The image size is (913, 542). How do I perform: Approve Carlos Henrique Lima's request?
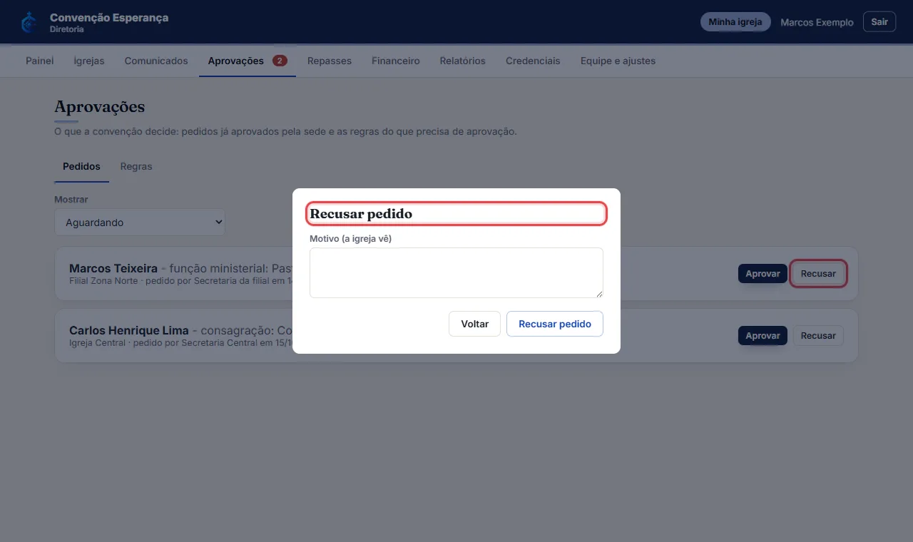[762, 336]
